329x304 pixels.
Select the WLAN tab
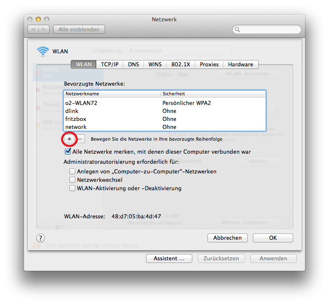[x=83, y=65]
